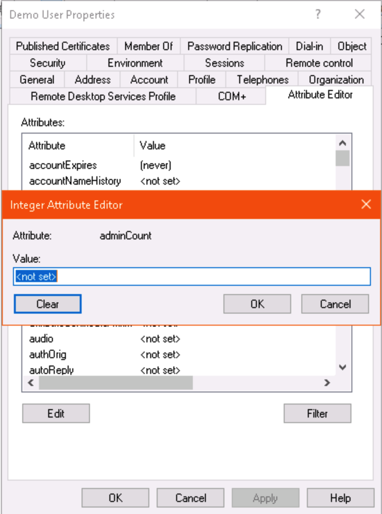
Task: Select the accountExpires attribute row
Action: point(63,165)
